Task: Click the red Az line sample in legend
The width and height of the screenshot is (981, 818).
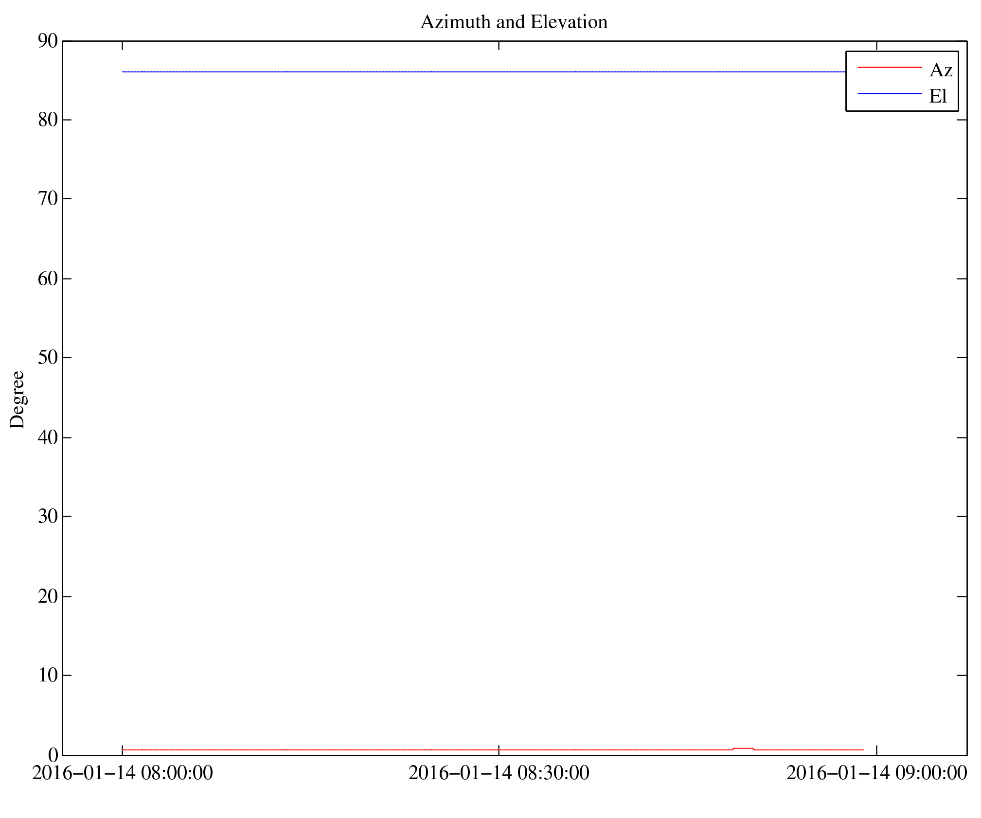Action: 889,67
